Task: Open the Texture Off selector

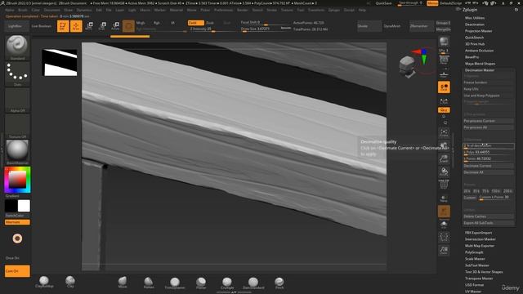Action: pyautogui.click(x=17, y=127)
